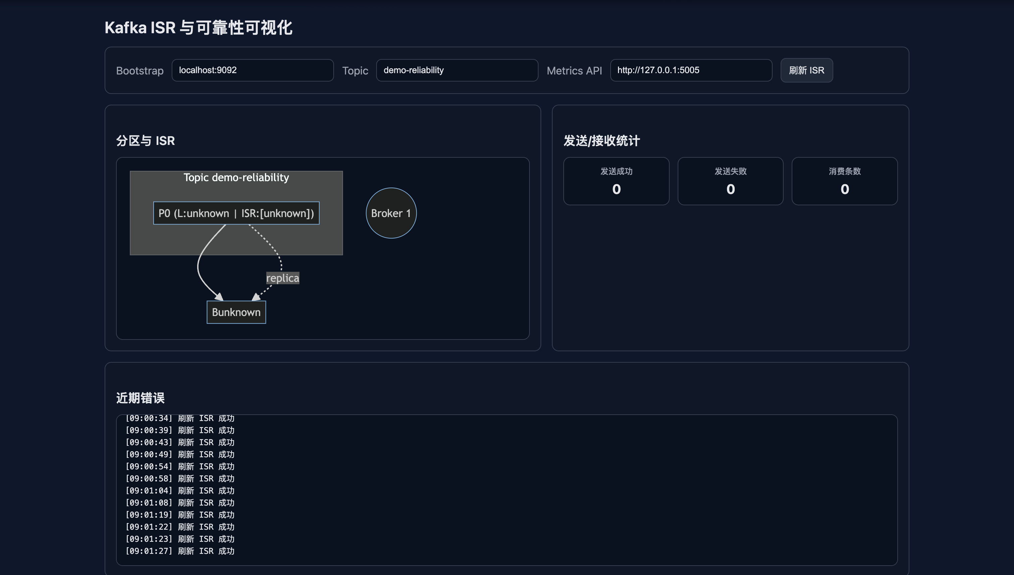Click the 发送失败 stat card
Image resolution: width=1014 pixels, height=575 pixels.
(x=730, y=181)
